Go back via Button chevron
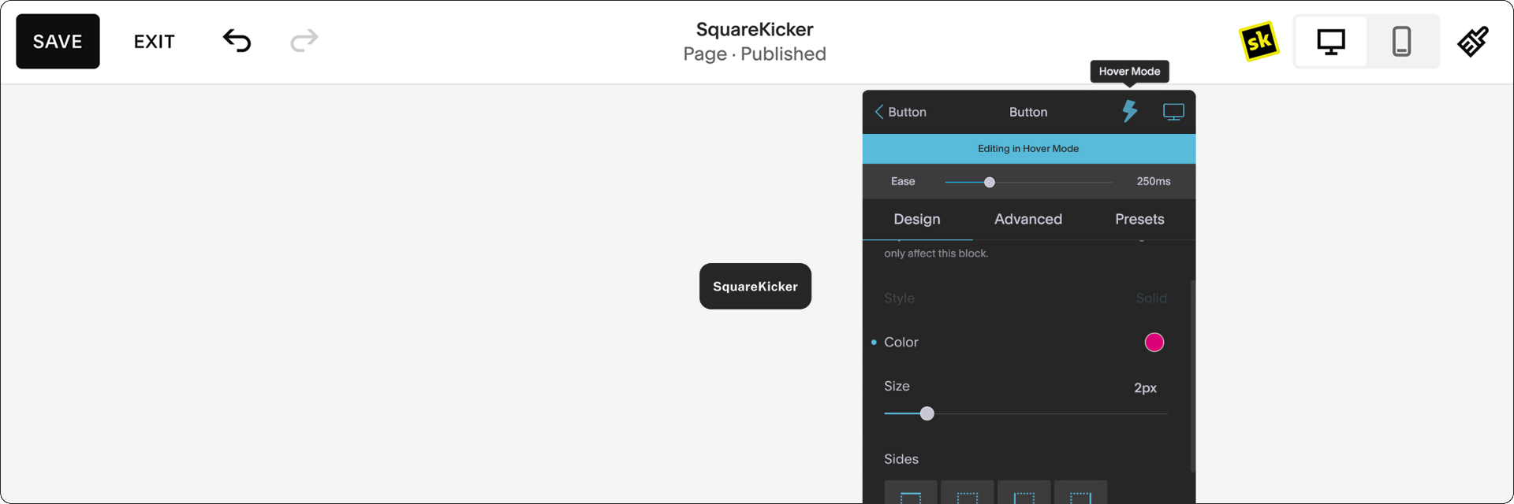 click(x=900, y=112)
